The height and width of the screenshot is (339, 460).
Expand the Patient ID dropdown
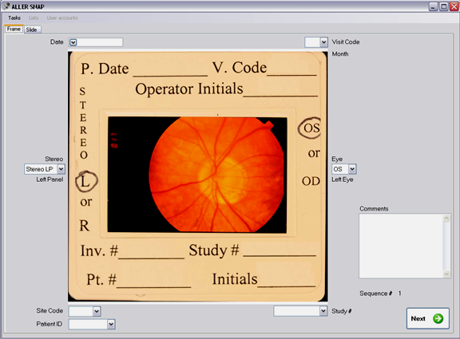click(111, 325)
